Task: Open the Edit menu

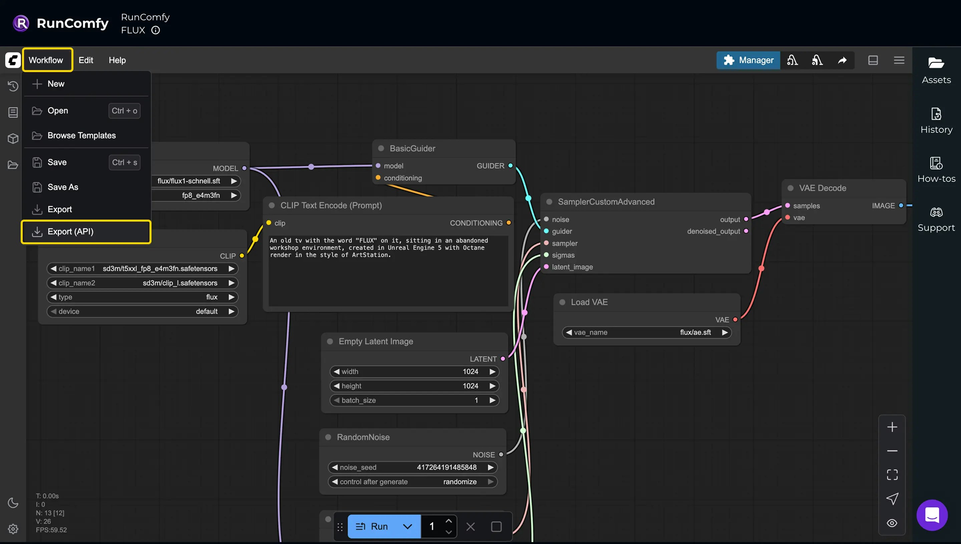Action: coord(85,60)
